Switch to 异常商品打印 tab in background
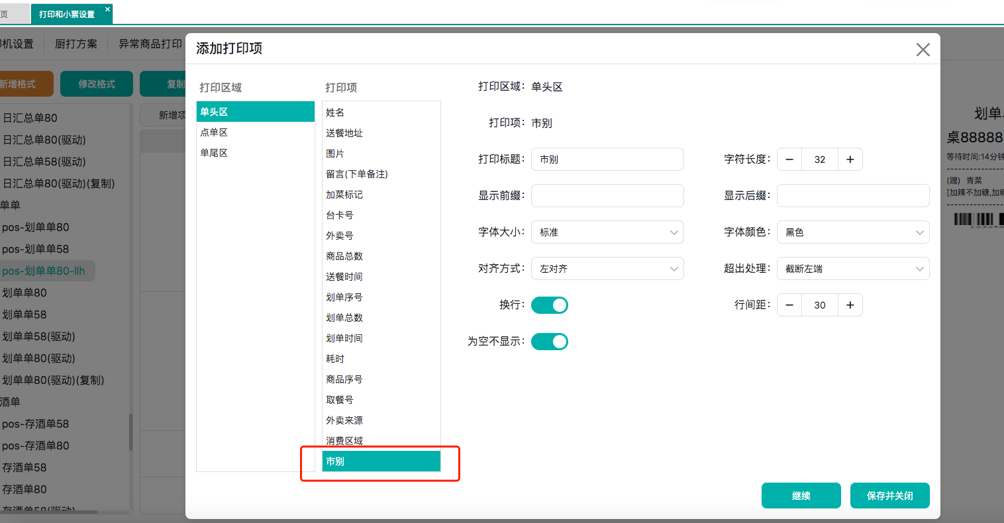Viewport: 1004px width, 523px height. click(150, 44)
